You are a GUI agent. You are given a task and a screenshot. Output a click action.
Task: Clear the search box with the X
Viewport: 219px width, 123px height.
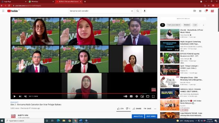coord(132,11)
